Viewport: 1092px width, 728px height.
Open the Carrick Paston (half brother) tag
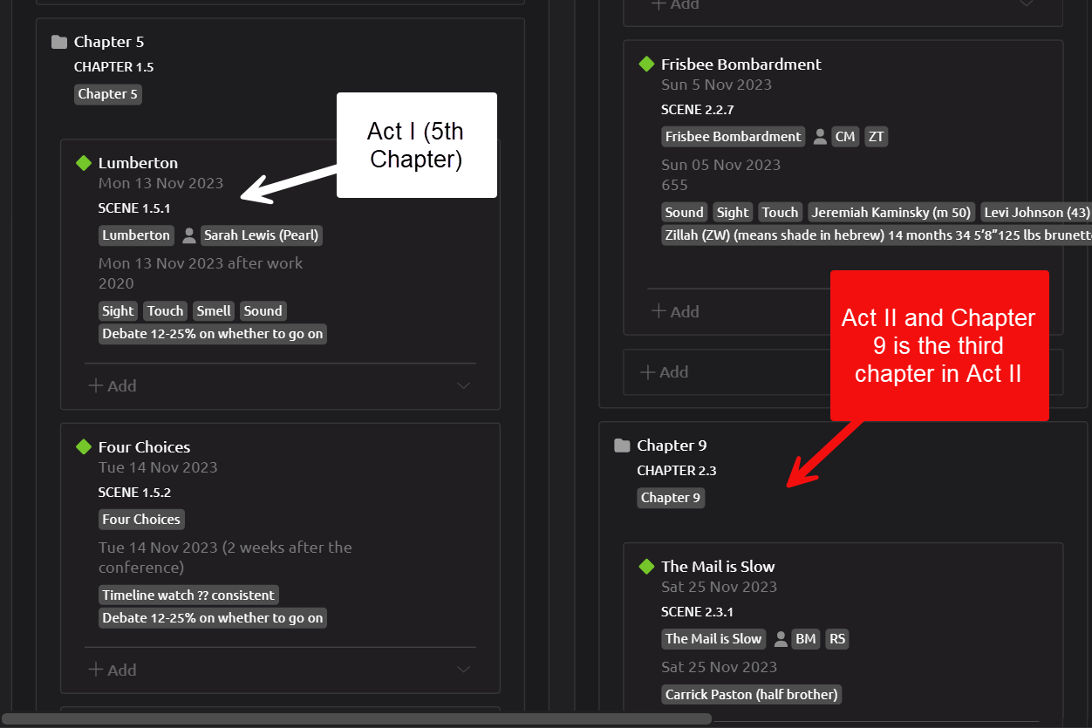751,695
